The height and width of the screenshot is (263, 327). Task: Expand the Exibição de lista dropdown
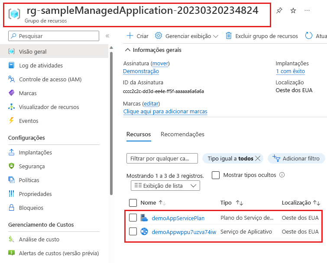[x=165, y=186]
